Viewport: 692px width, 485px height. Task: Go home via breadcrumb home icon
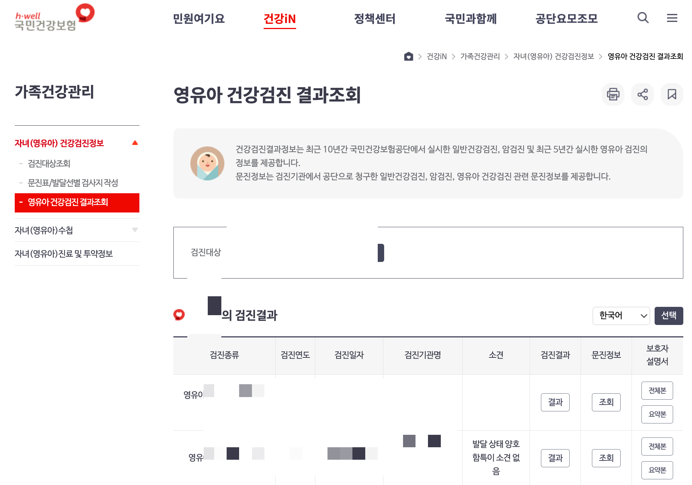tap(409, 57)
